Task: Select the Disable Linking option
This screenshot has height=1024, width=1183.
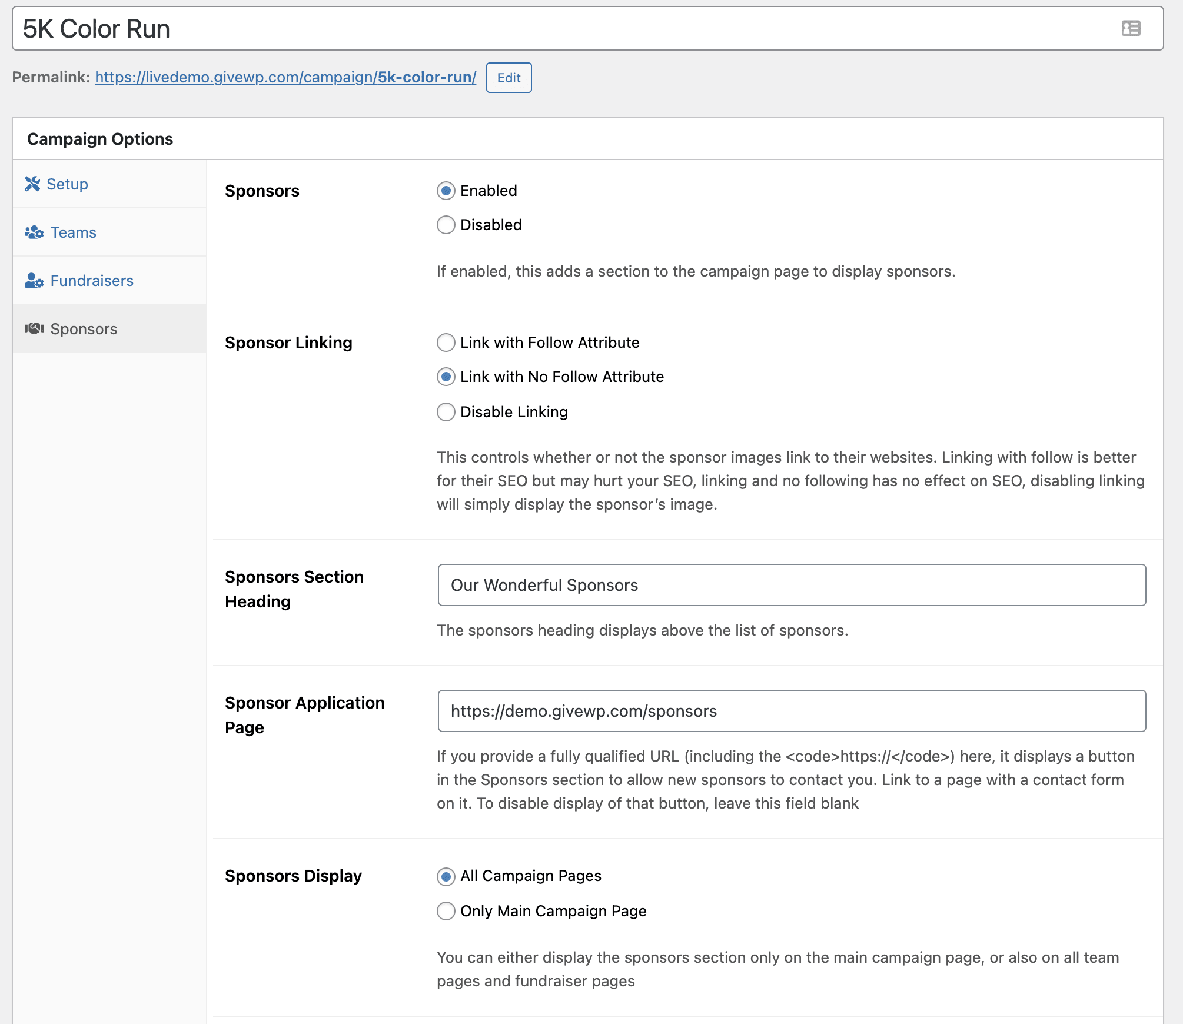Action: coord(446,412)
